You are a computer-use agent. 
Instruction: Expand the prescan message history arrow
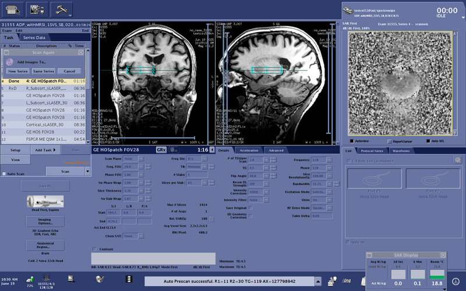tap(318, 281)
